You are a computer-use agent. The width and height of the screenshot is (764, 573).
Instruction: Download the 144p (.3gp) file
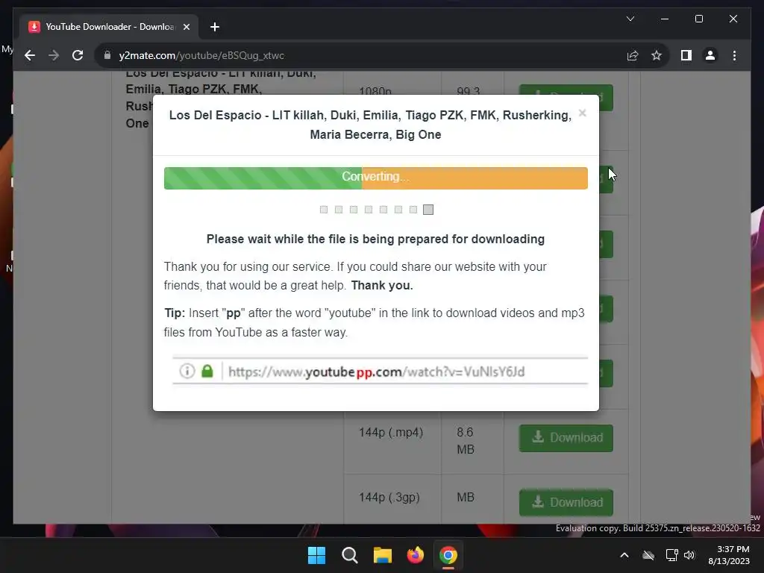tap(566, 502)
